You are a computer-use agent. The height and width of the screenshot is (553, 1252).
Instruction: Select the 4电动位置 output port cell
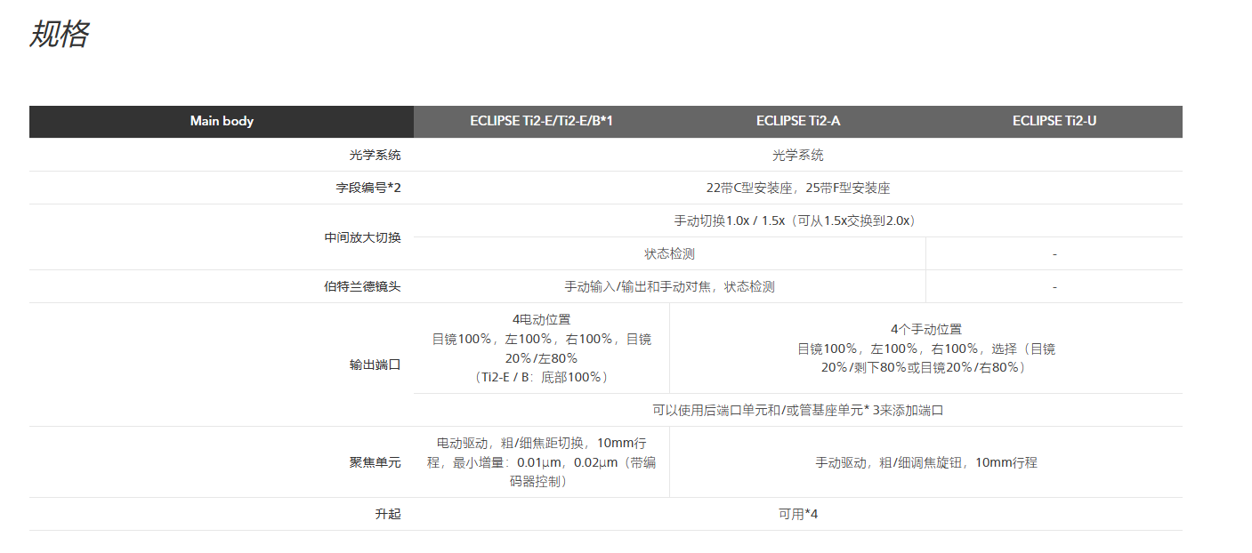pyautogui.click(x=541, y=348)
